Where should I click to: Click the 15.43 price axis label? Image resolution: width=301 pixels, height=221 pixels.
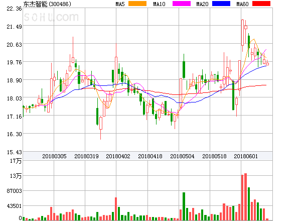coord(14,152)
